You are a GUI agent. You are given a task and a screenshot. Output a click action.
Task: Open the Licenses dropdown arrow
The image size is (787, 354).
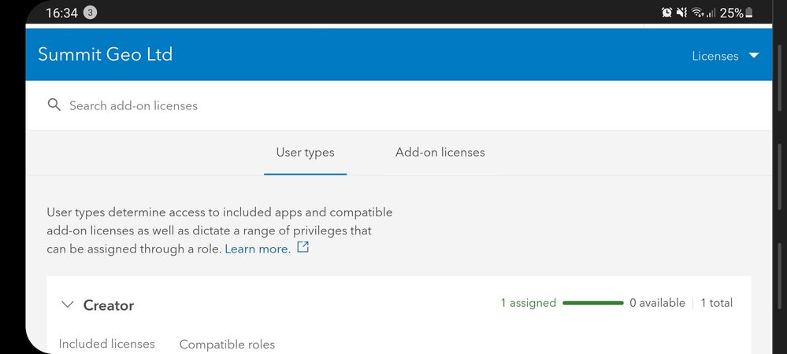coord(754,56)
